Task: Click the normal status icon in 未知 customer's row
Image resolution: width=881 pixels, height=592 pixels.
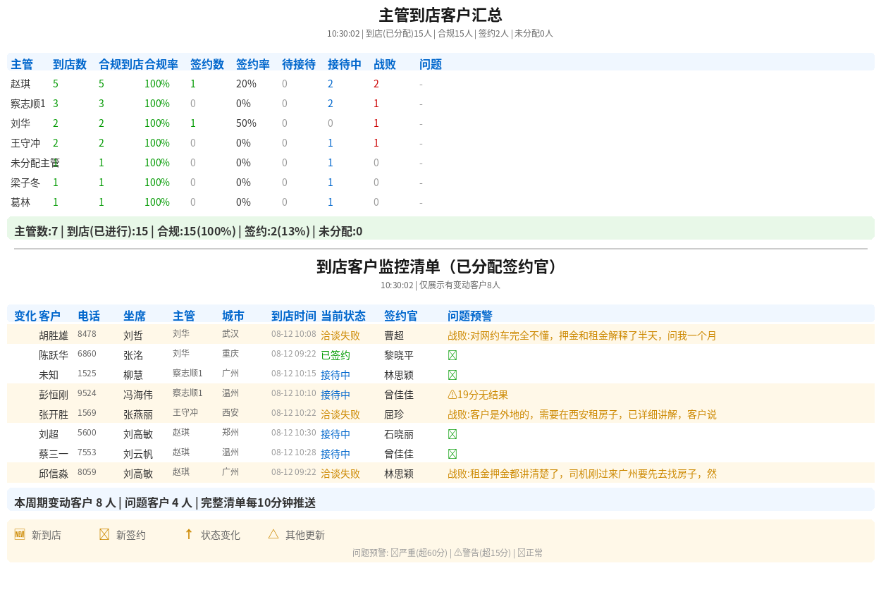Action: 452,375
